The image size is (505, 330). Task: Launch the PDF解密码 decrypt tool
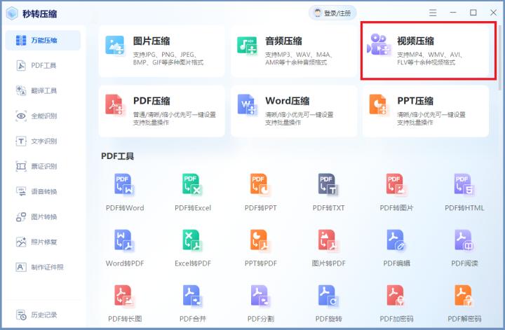pos(464,303)
